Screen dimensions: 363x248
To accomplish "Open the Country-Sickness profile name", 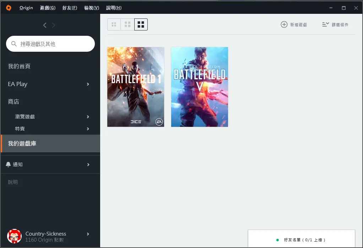I will click(45, 234).
